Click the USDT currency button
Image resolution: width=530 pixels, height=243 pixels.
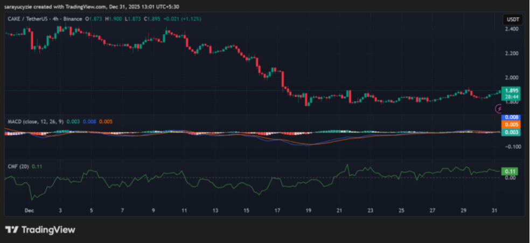coord(511,20)
